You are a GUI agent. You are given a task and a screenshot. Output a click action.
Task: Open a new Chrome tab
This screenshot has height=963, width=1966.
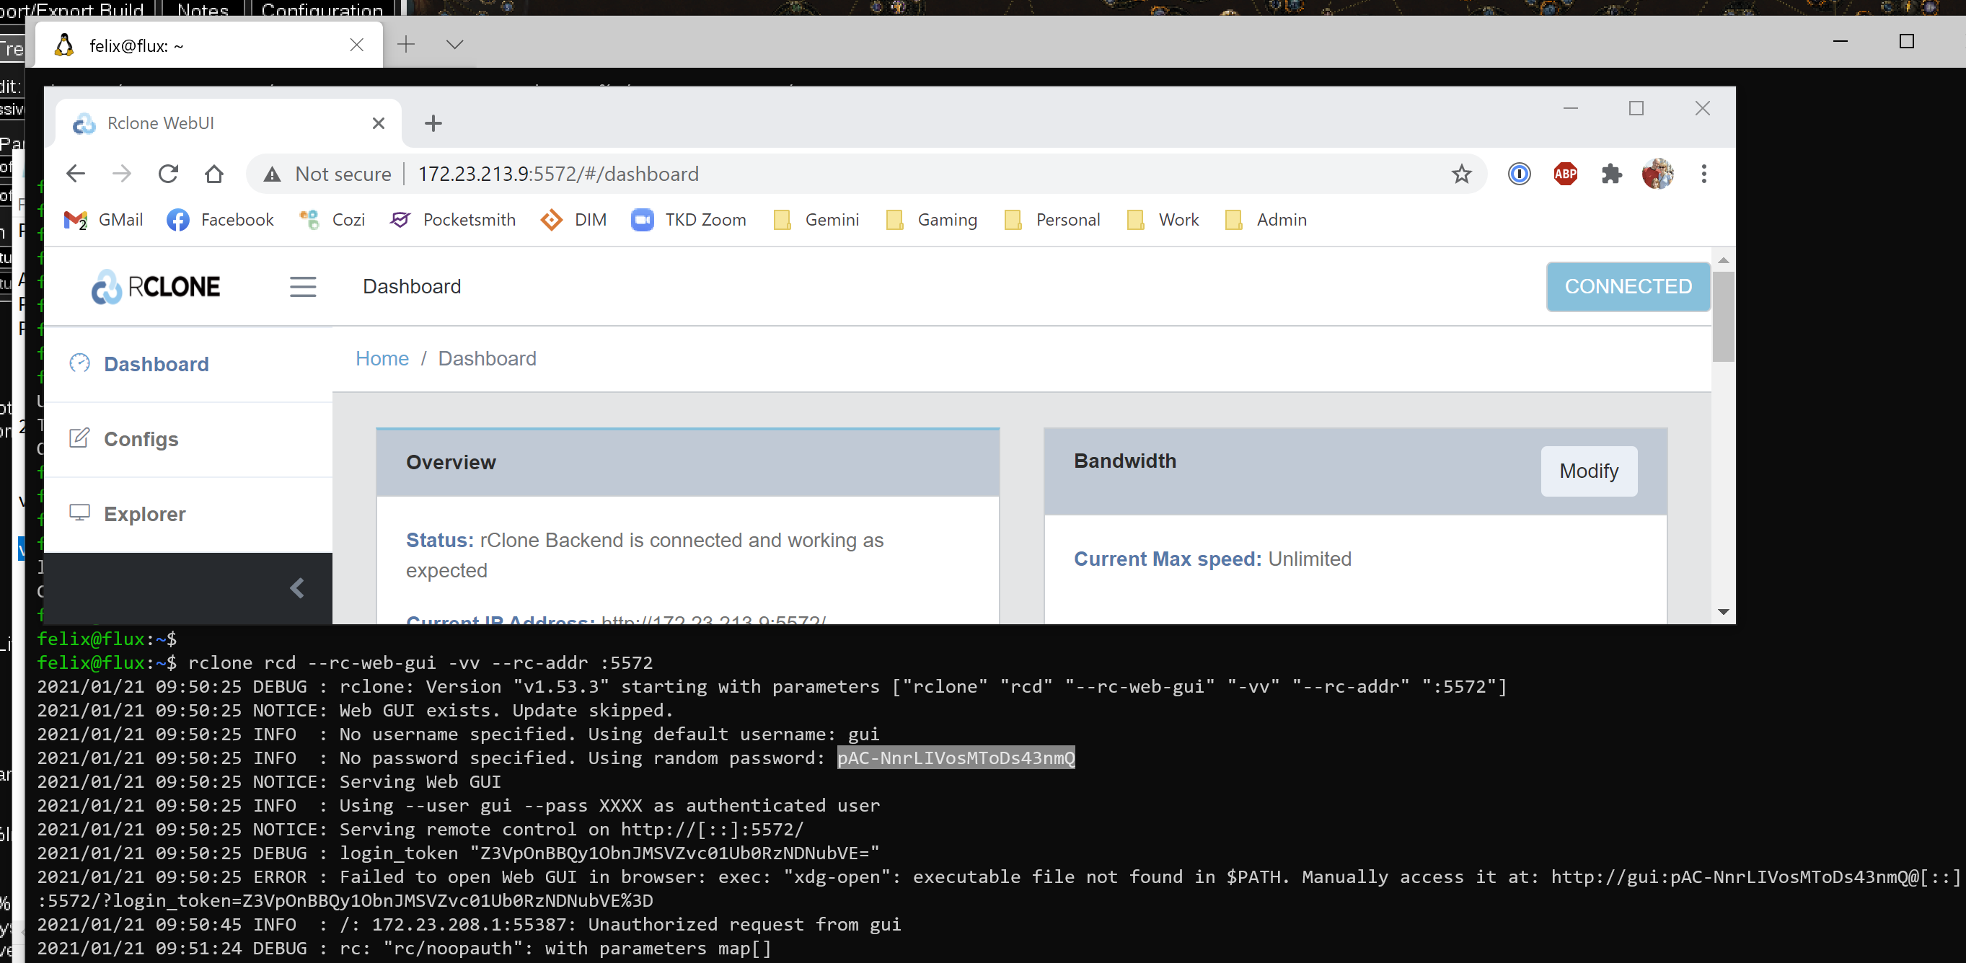(433, 123)
